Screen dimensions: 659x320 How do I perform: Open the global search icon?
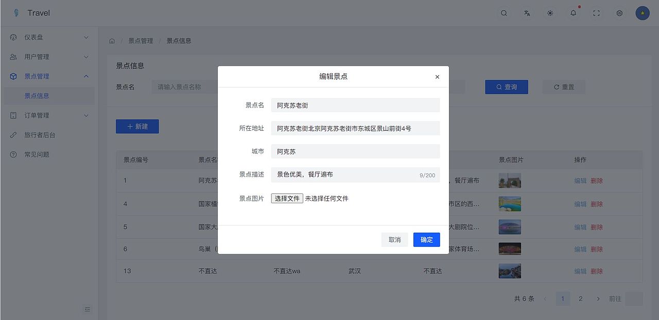pos(504,13)
